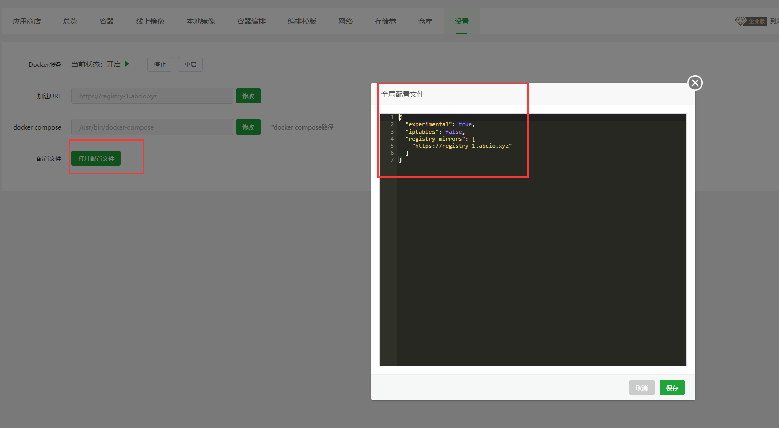Click the green Docker running status arrow
This screenshot has height=428, width=779.
click(x=127, y=64)
